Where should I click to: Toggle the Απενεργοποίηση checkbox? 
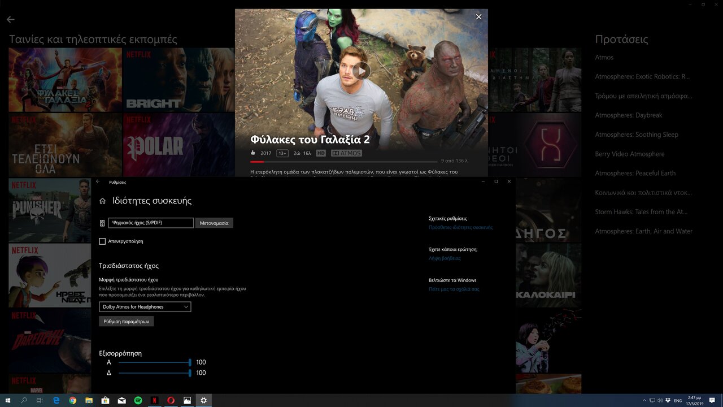pos(102,241)
